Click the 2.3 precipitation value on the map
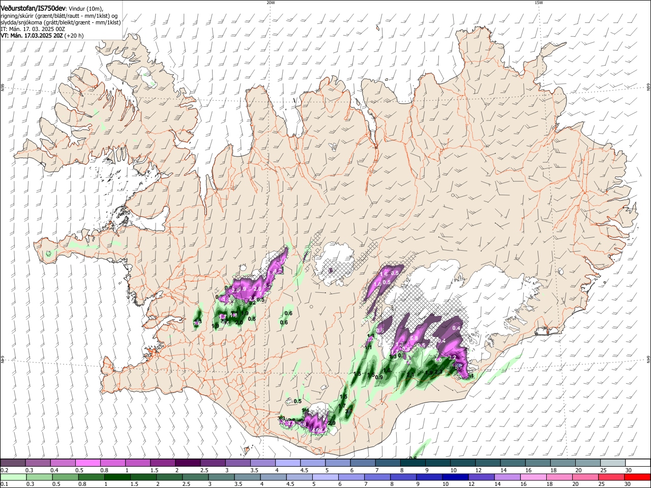 (438, 372)
